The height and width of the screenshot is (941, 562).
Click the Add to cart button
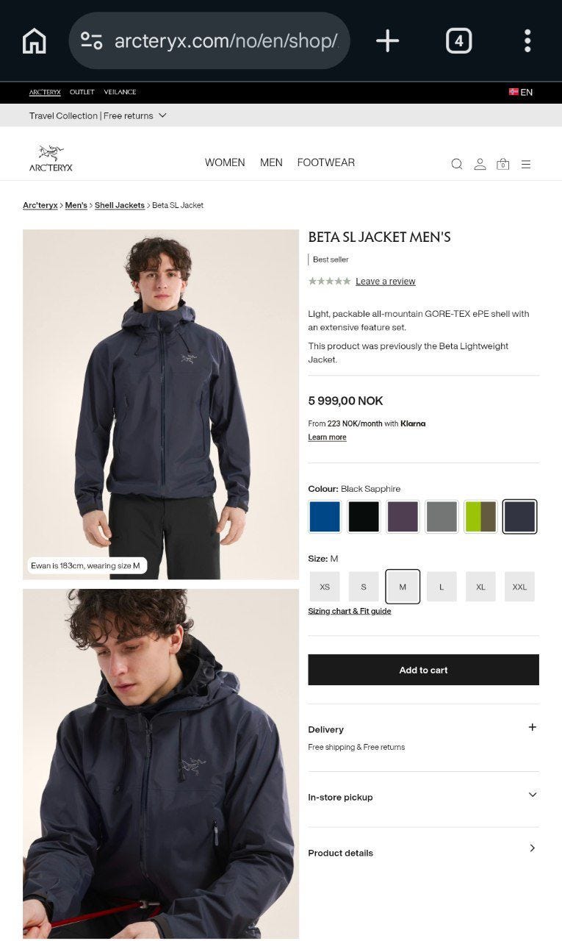(423, 670)
